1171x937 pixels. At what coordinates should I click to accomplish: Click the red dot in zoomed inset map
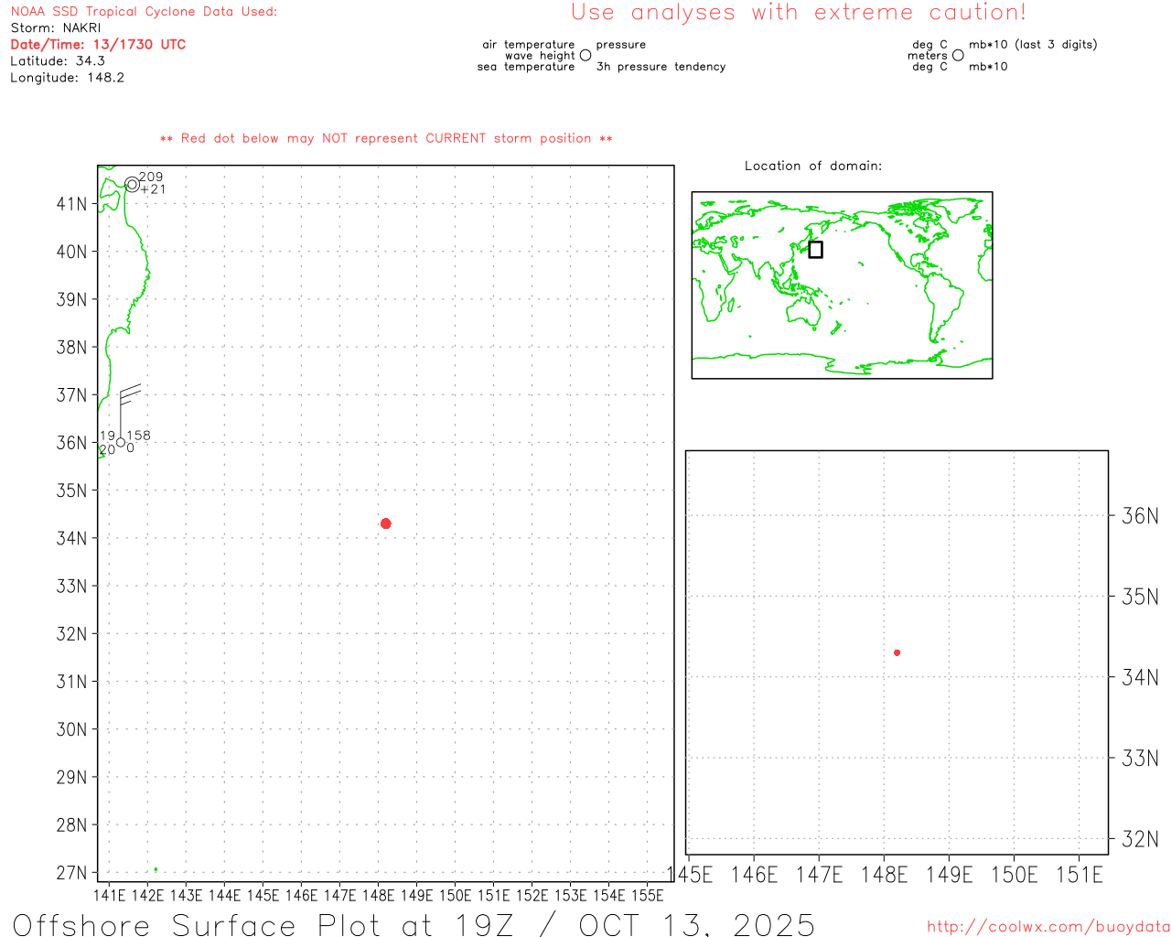897,652
